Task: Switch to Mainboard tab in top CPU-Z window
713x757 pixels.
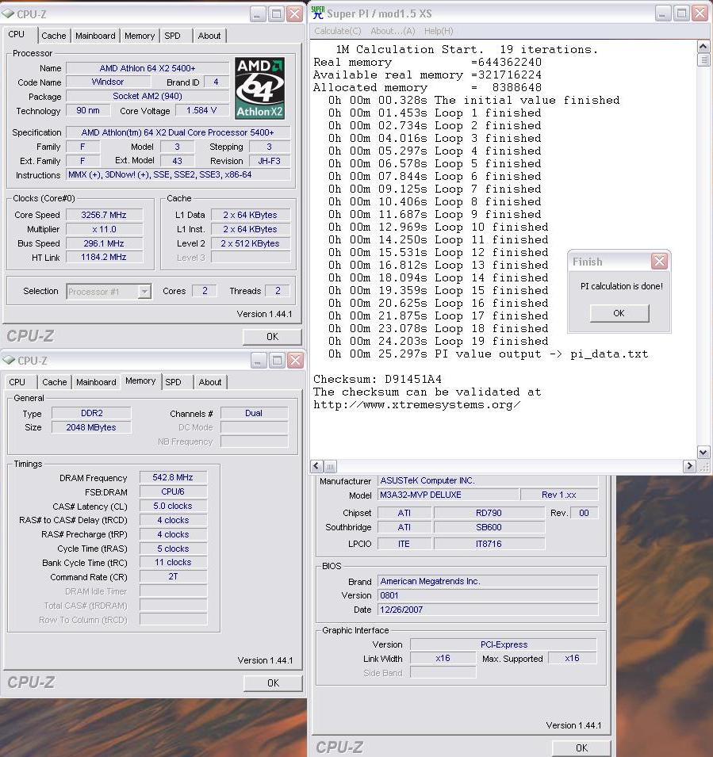Action: tap(95, 36)
